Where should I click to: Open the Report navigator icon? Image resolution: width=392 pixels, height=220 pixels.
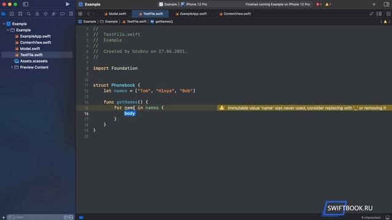point(71,13)
